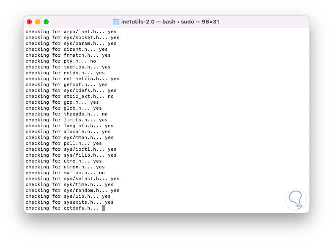Click the line 'checking for sys/filio.h... yes'
The image size is (333, 244).
pyautogui.click(x=71, y=155)
